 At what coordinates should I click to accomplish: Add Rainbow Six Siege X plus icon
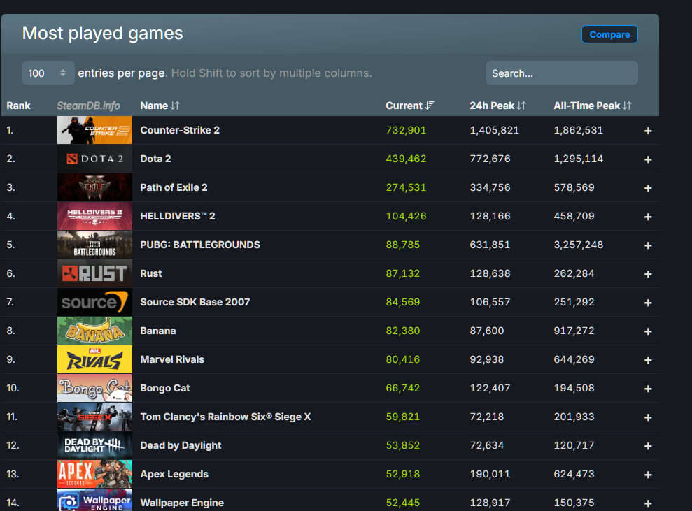click(x=648, y=417)
